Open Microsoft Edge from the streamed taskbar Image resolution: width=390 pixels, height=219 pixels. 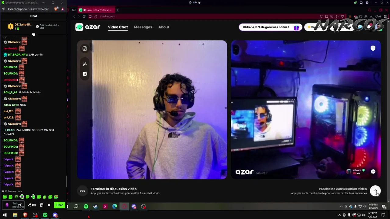[115, 207]
